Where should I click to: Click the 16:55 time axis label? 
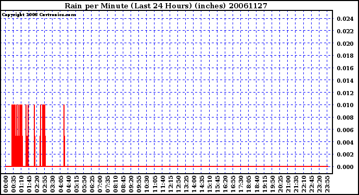pos(233,184)
